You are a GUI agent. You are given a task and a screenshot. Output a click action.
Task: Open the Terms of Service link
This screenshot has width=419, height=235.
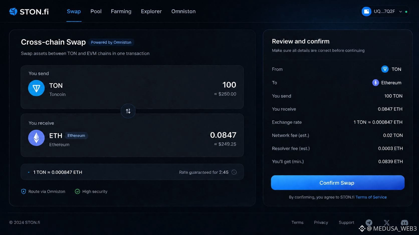371,197
